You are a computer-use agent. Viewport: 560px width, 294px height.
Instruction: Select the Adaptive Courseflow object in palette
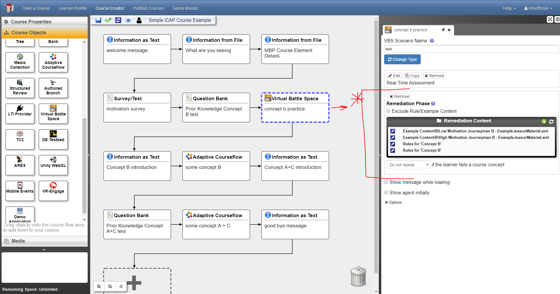tap(53, 62)
